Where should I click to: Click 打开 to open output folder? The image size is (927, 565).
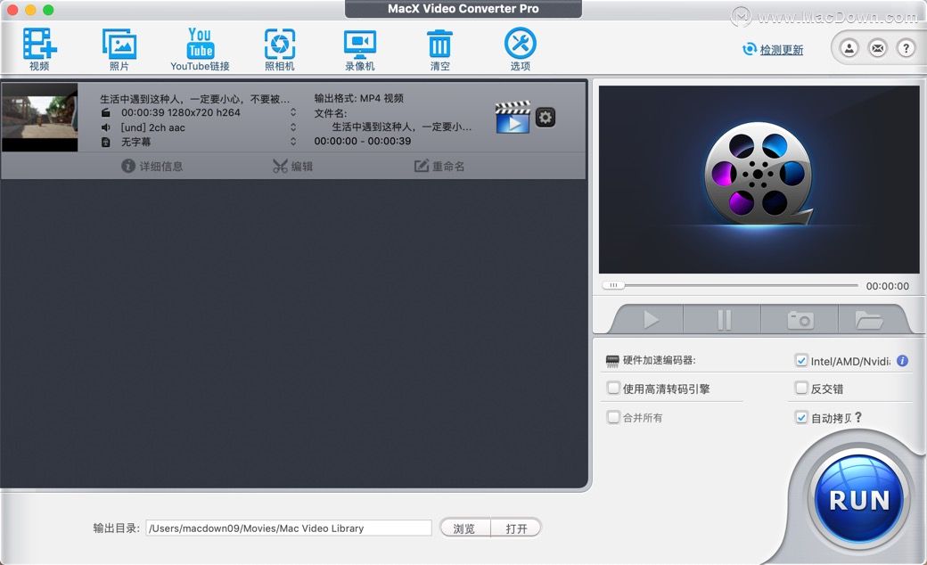(516, 528)
